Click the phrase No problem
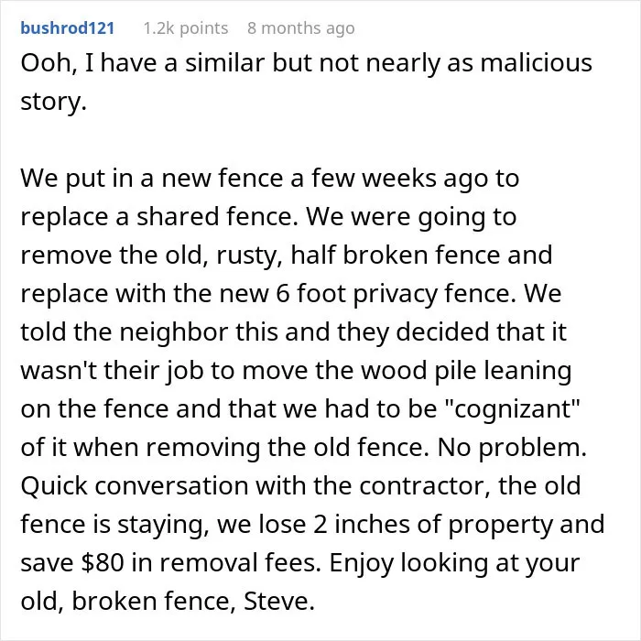Viewport: 641px width, 641px height. coord(512,448)
